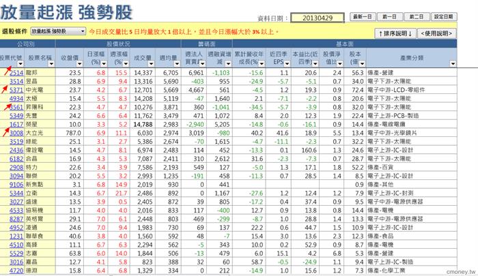Open filter arrow for 週融資增減 column
This screenshot has height=276, width=478.
tap(228, 63)
